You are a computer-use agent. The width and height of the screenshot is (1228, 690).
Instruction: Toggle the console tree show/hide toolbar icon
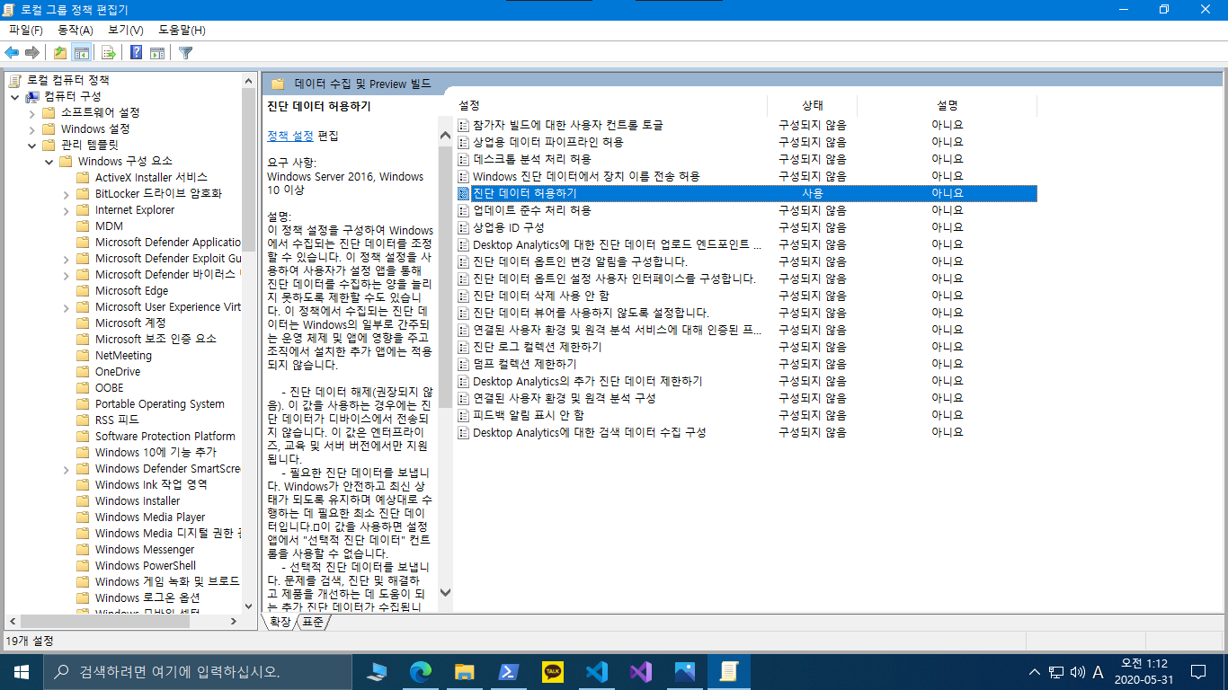pos(82,52)
